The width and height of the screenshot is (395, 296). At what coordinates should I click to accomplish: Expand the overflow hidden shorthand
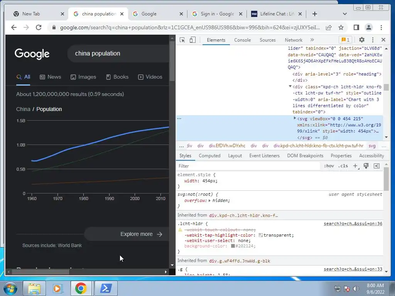point(209,200)
